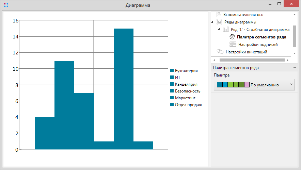Click the Настройки подписей icon
The width and height of the screenshot is (301, 170).
(233, 45)
